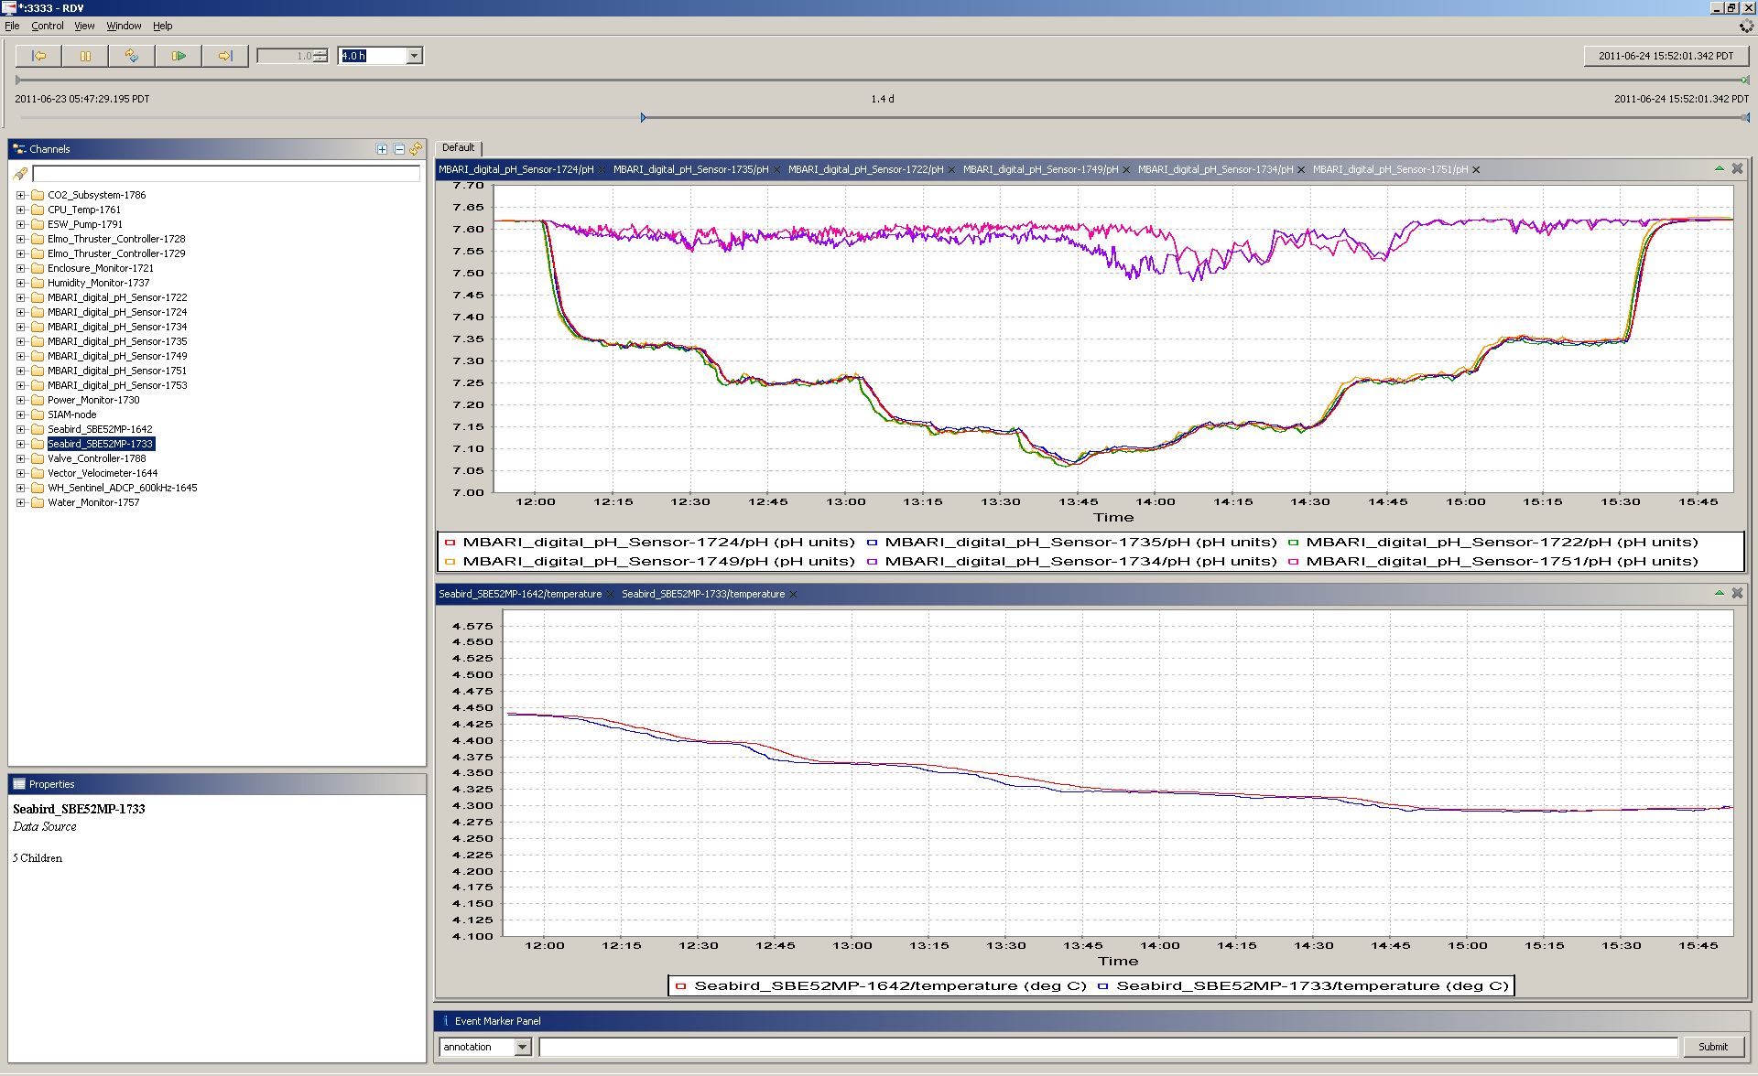This screenshot has width=1758, height=1076.
Task: Click the blue zoom range start handle
Action: tap(643, 118)
